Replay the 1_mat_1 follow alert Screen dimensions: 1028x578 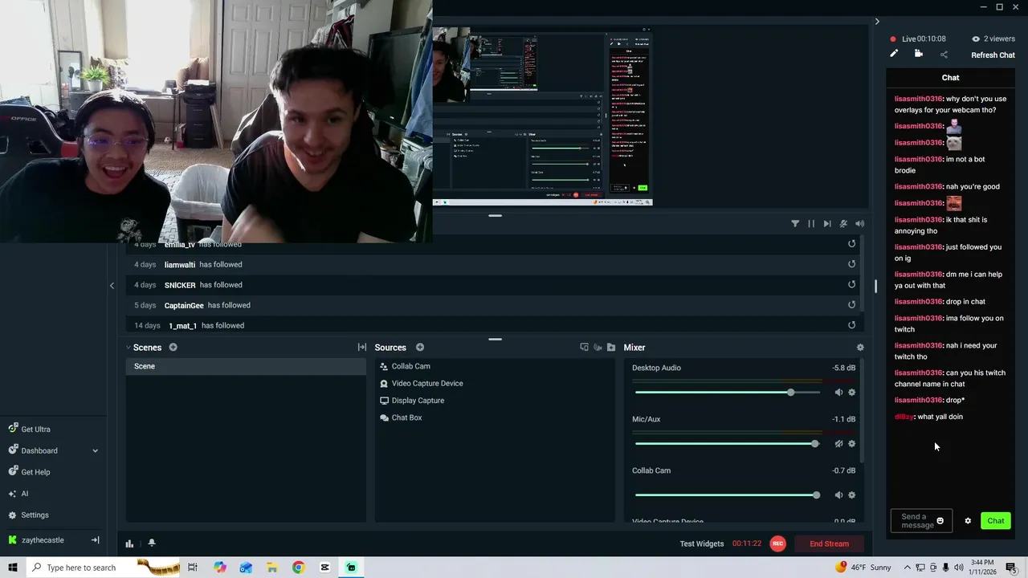tap(851, 325)
